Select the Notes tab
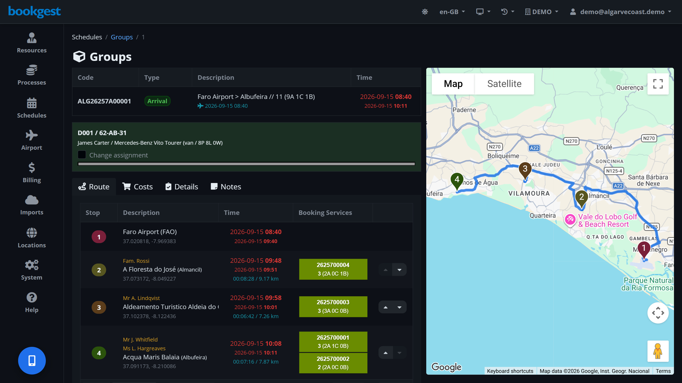Image resolution: width=682 pixels, height=383 pixels. click(x=226, y=187)
